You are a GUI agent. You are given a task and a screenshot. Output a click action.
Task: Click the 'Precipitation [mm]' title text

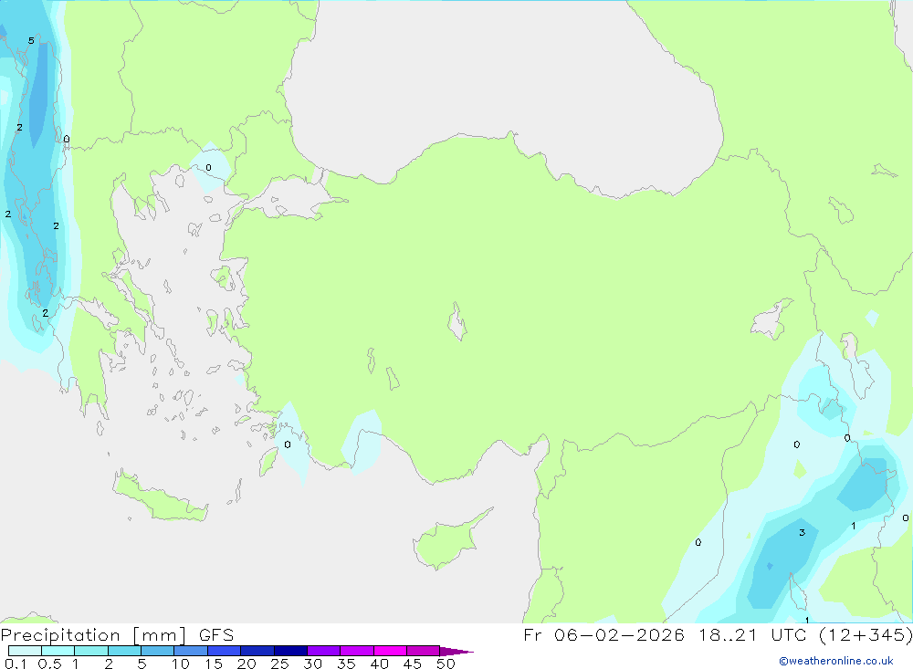[x=93, y=635]
